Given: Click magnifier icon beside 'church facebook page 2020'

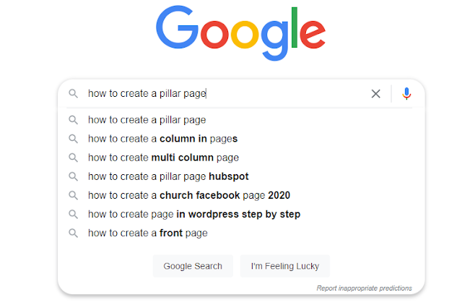Looking at the screenshot, I should pos(73,195).
